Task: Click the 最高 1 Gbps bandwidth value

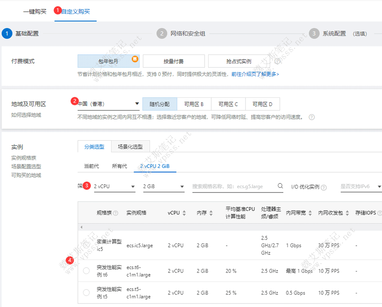Action: [x=299, y=271]
